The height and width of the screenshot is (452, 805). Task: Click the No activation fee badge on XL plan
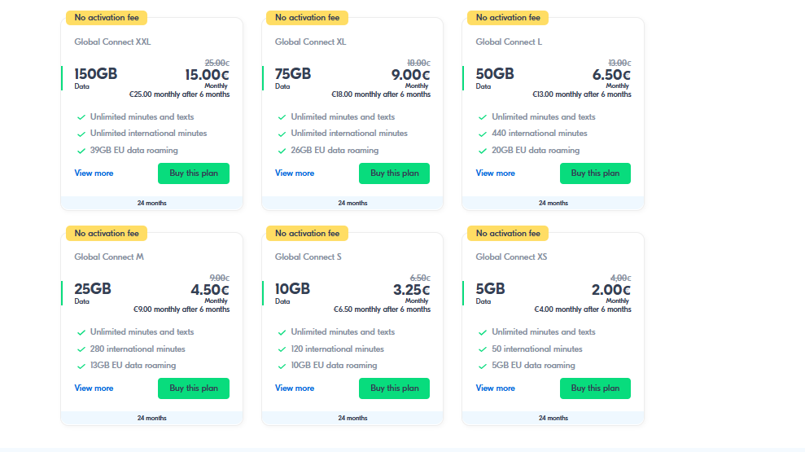(x=307, y=17)
